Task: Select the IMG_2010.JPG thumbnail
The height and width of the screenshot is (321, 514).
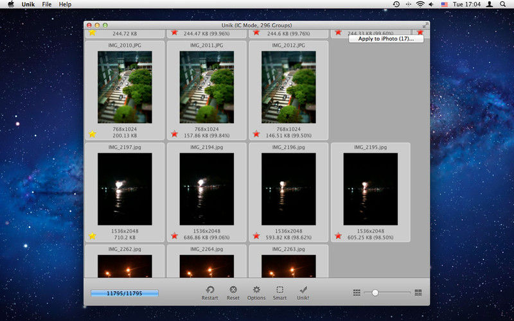Action: coord(125,87)
